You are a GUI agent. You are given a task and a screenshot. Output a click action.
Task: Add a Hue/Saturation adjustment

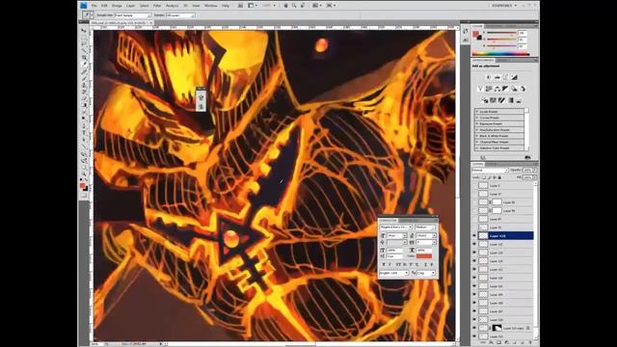[x=489, y=89]
